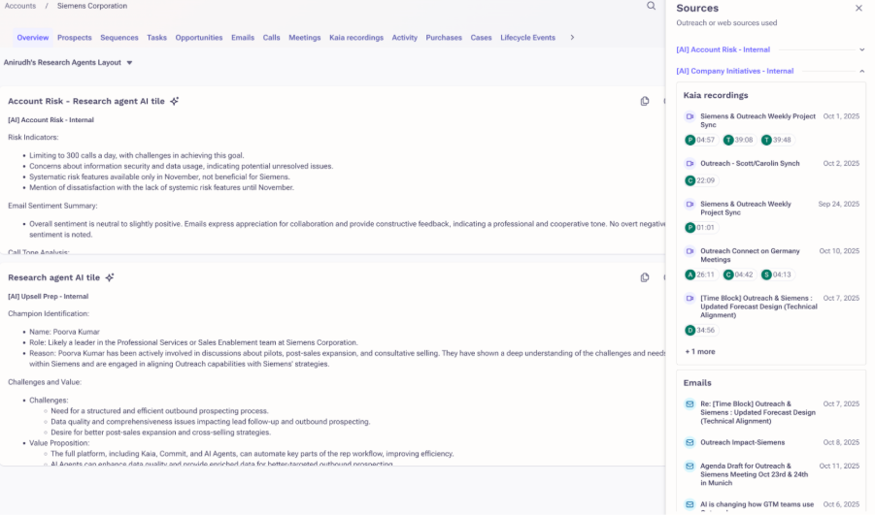875x515 pixels.
Task: Switch to the Prospects tab
Action: [74, 38]
